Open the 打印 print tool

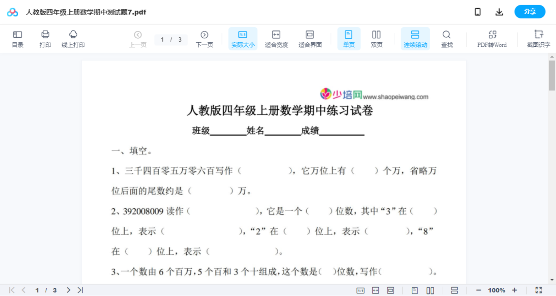click(45, 38)
